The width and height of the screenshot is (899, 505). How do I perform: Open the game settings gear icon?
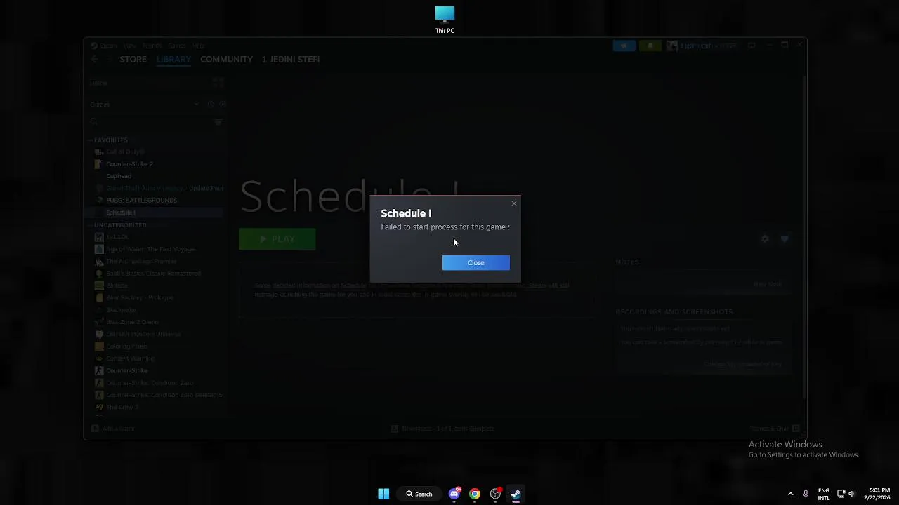pyautogui.click(x=765, y=239)
